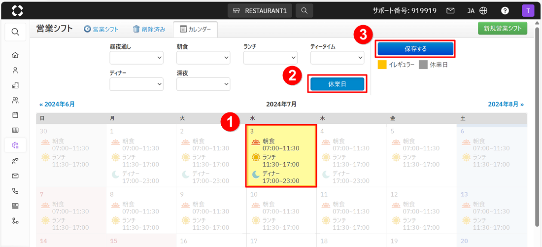Viewport: 542px width, 247px height.
Task: Click the purple T user avatar
Action: point(528,10)
